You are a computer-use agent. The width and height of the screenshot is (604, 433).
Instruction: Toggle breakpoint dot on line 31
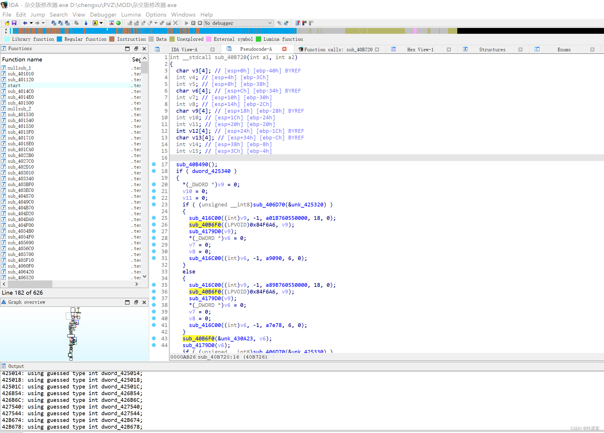tap(154, 258)
